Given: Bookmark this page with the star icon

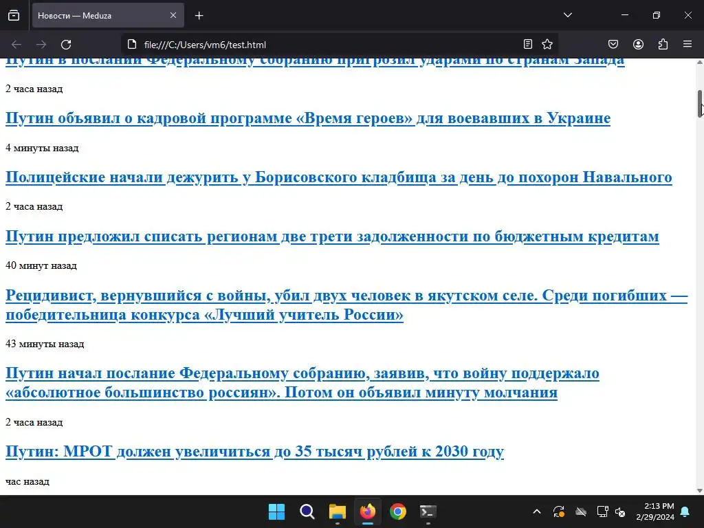Looking at the screenshot, I should pyautogui.click(x=547, y=44).
